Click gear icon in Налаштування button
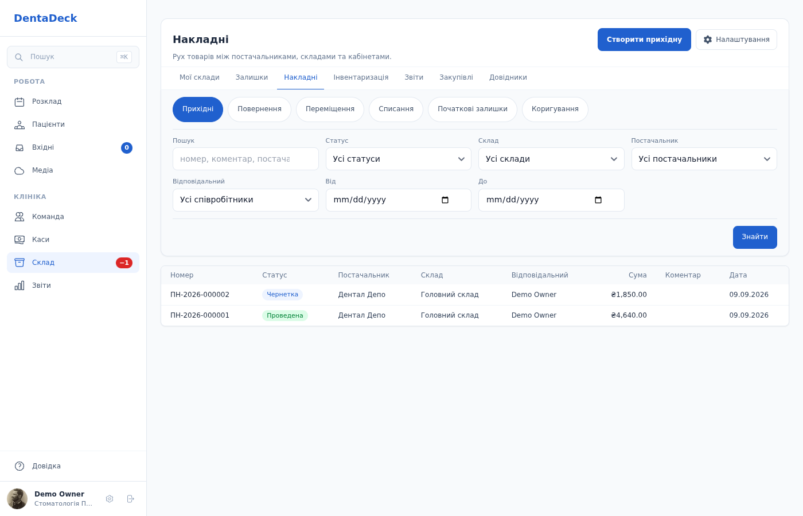Viewport: 803px width, 516px height. pyautogui.click(x=708, y=40)
